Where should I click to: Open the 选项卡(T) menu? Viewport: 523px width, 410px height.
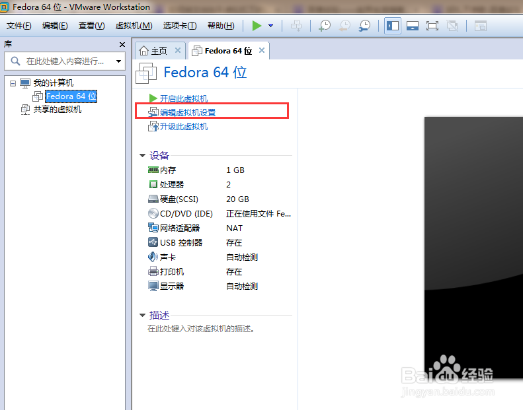pos(180,26)
